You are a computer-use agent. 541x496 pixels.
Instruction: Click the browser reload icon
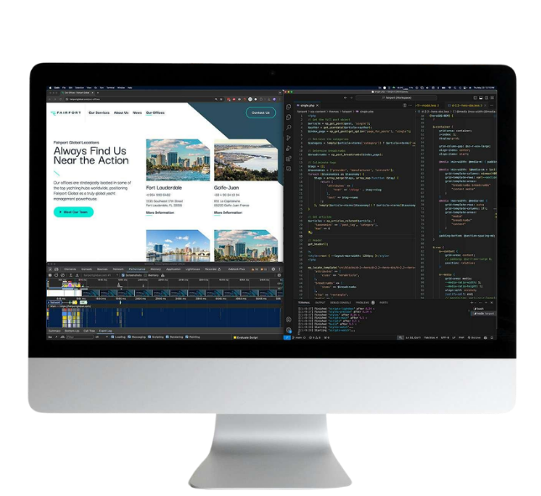tap(60, 99)
